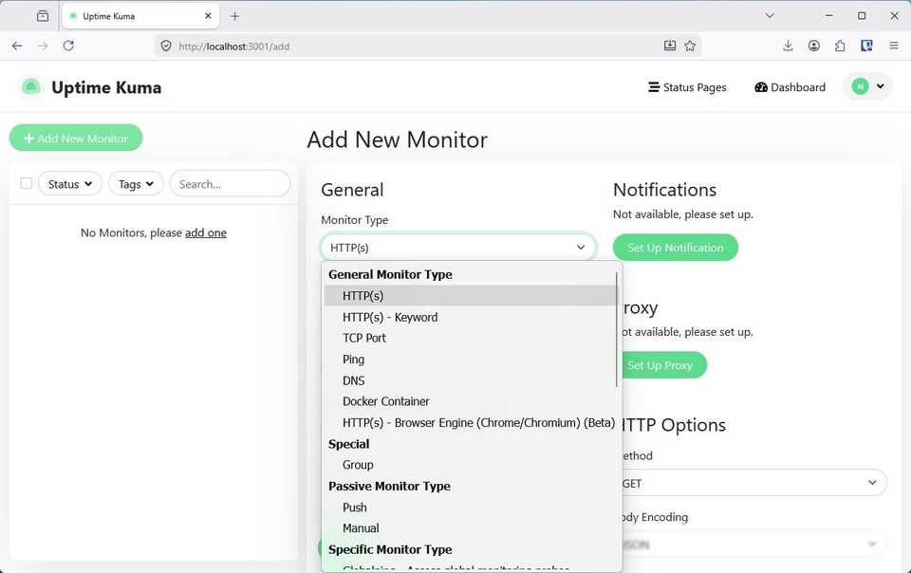The image size is (911, 573).
Task: Click the blue extension icon in toolbar
Action: [866, 46]
